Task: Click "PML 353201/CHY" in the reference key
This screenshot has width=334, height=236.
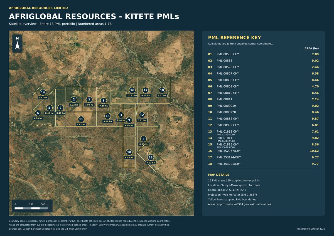Action: [229, 164]
